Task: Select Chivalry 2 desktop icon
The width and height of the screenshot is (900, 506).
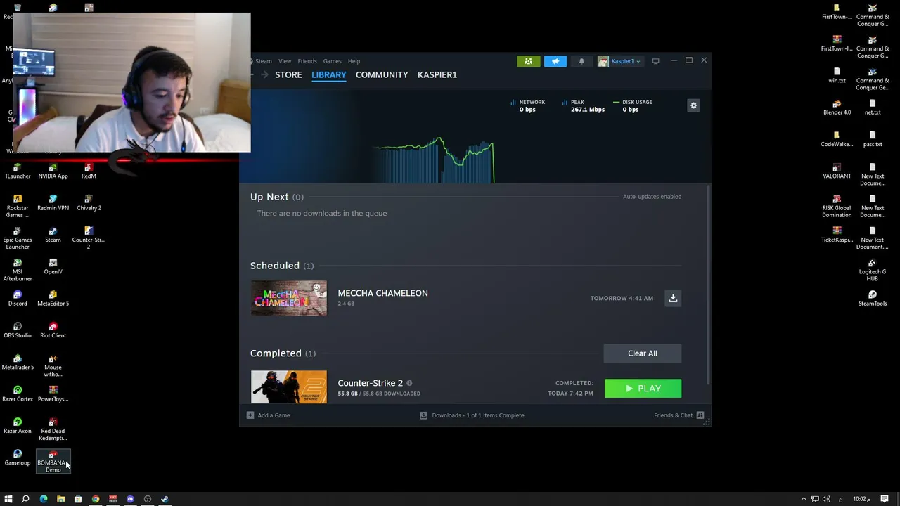Action: pos(89,202)
